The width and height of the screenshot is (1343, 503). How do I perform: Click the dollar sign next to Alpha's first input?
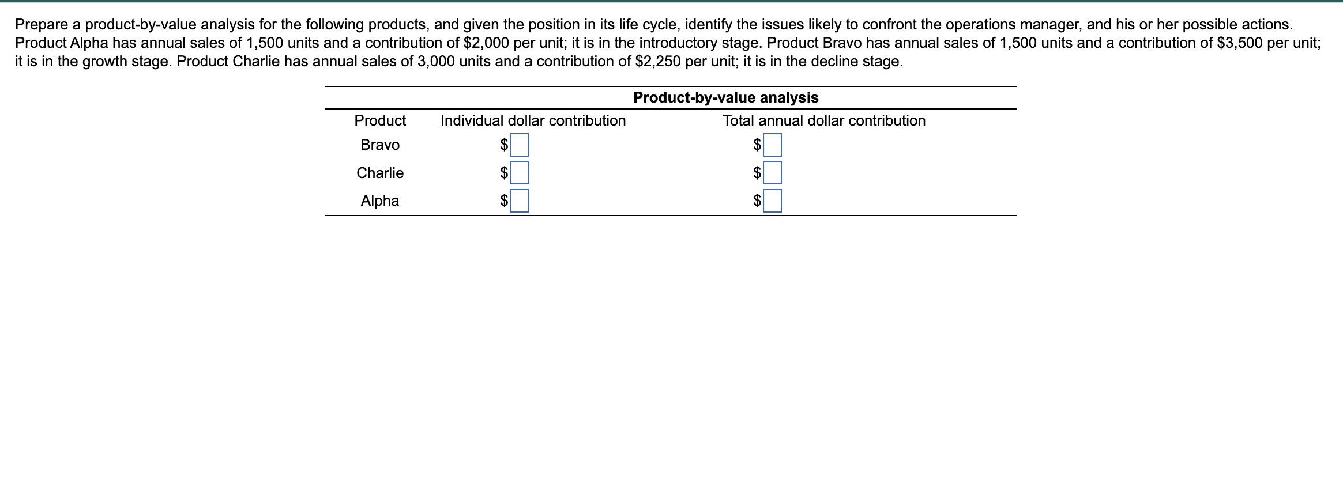pyautogui.click(x=505, y=201)
